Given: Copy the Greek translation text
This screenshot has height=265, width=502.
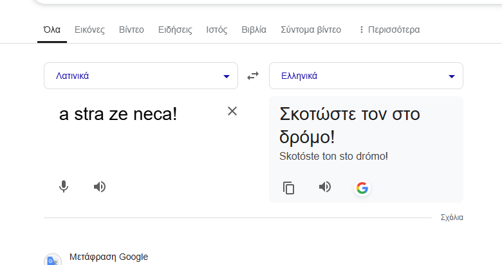Looking at the screenshot, I should (289, 188).
